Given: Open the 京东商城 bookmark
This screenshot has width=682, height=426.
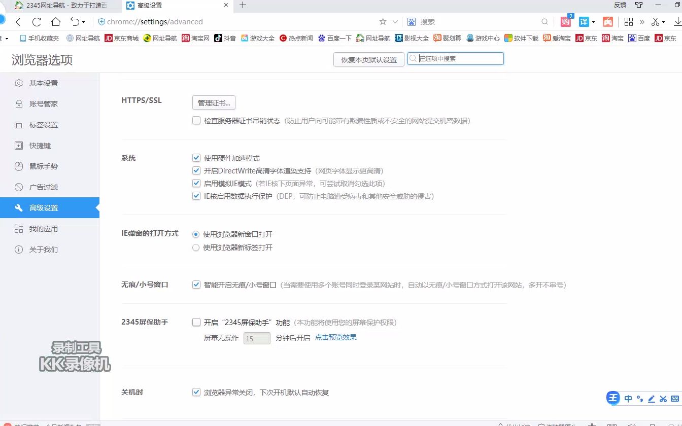Looking at the screenshot, I should [x=121, y=38].
